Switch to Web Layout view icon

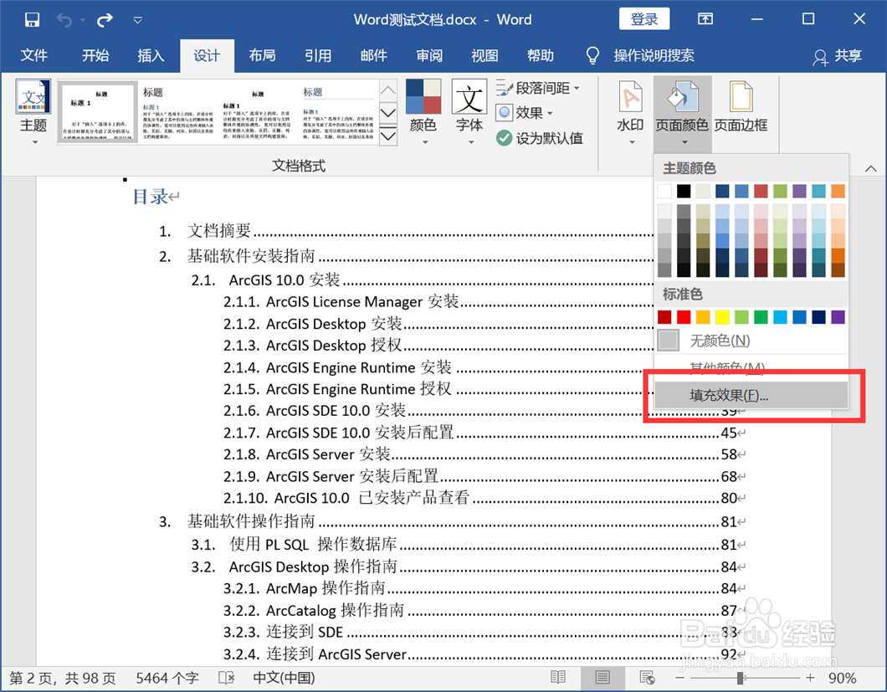tap(647, 677)
